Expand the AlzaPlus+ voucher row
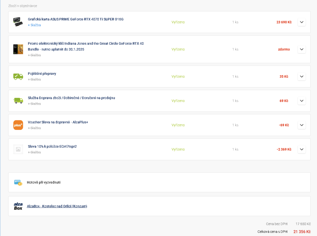Image resolution: width=317 pixels, height=236 pixels. tap(301, 125)
